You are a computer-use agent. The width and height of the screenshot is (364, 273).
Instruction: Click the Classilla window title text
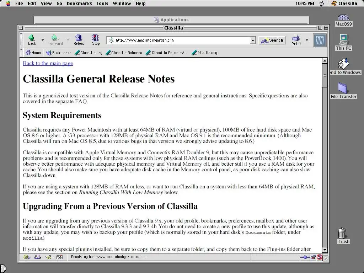[x=173, y=28]
